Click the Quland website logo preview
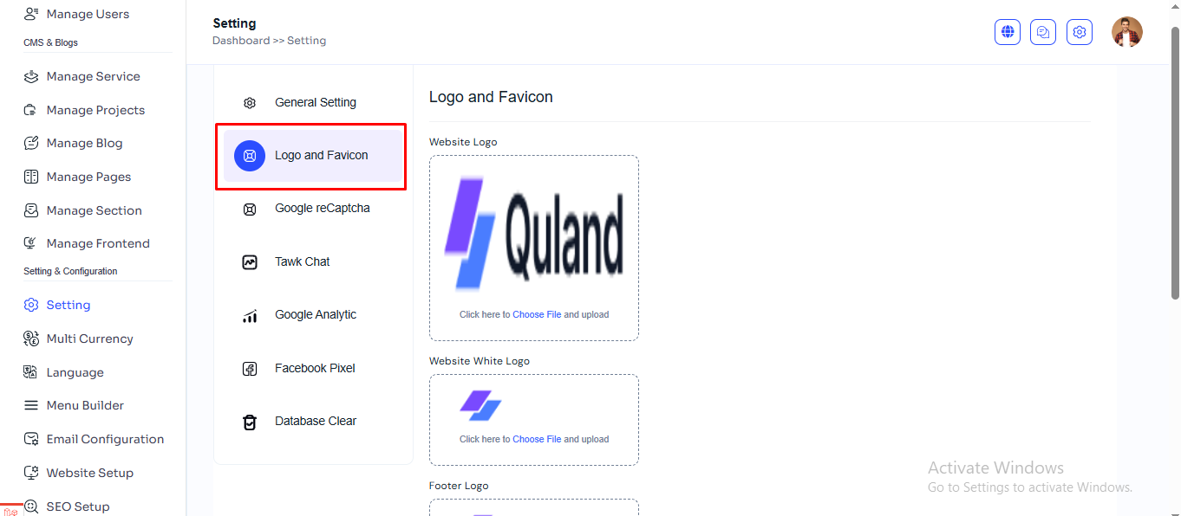Screen dimensions: 1181x516 [x=534, y=234]
